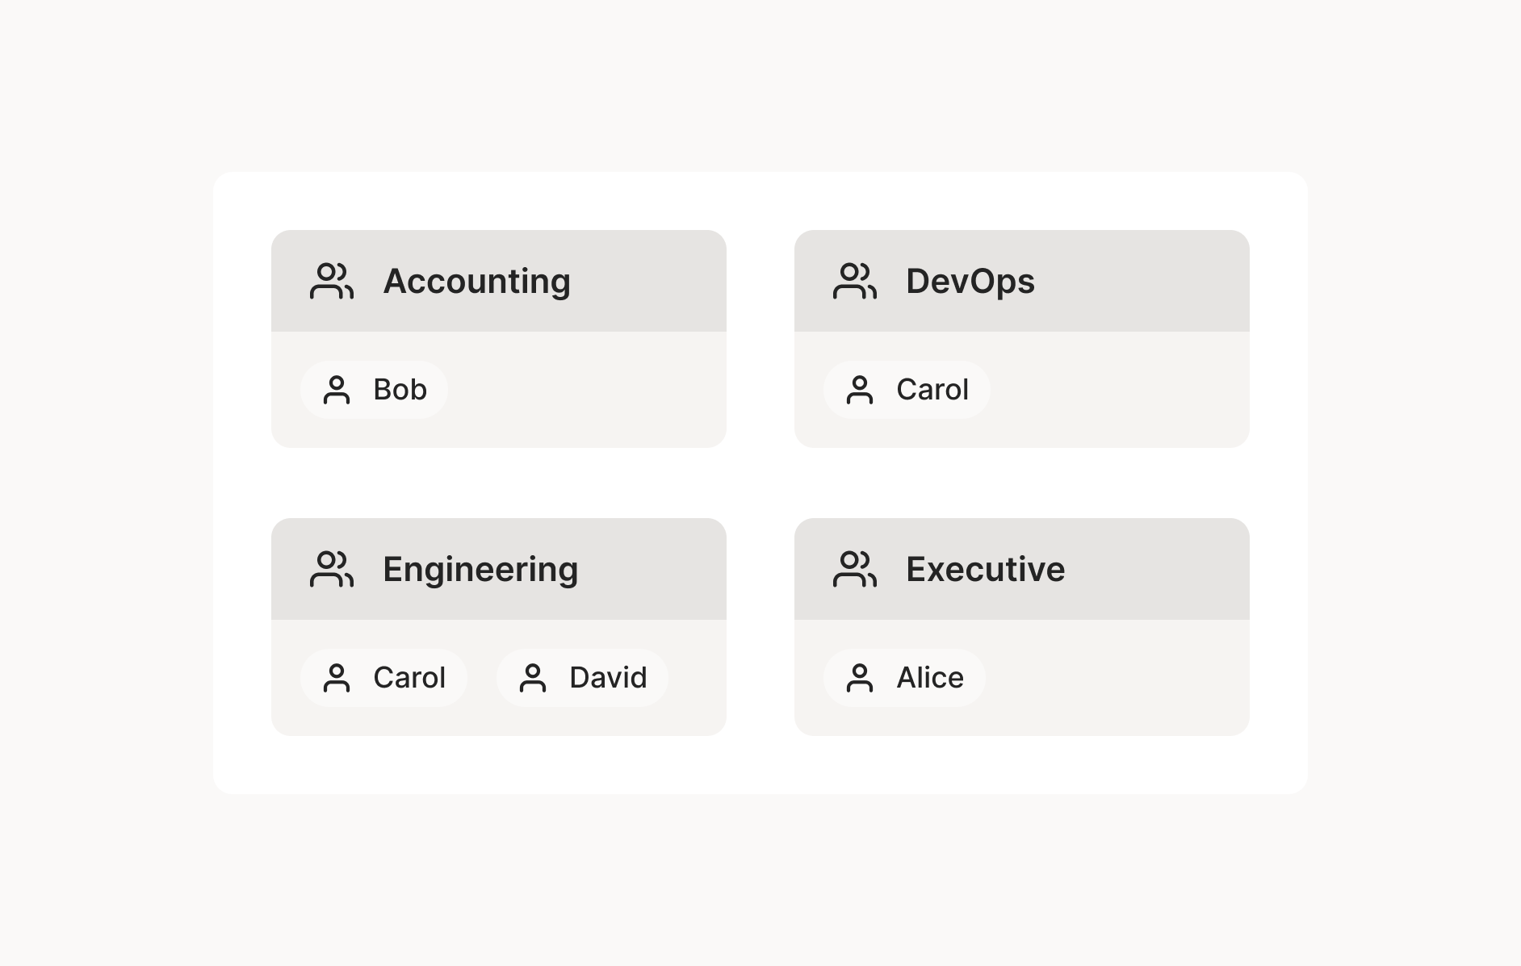Click David's person icon in Engineering
Screen dimensions: 1521x966
(x=533, y=678)
